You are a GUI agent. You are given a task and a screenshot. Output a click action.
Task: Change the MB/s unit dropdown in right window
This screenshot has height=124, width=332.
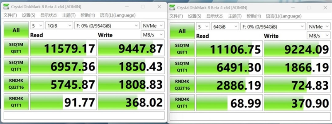[318, 36]
